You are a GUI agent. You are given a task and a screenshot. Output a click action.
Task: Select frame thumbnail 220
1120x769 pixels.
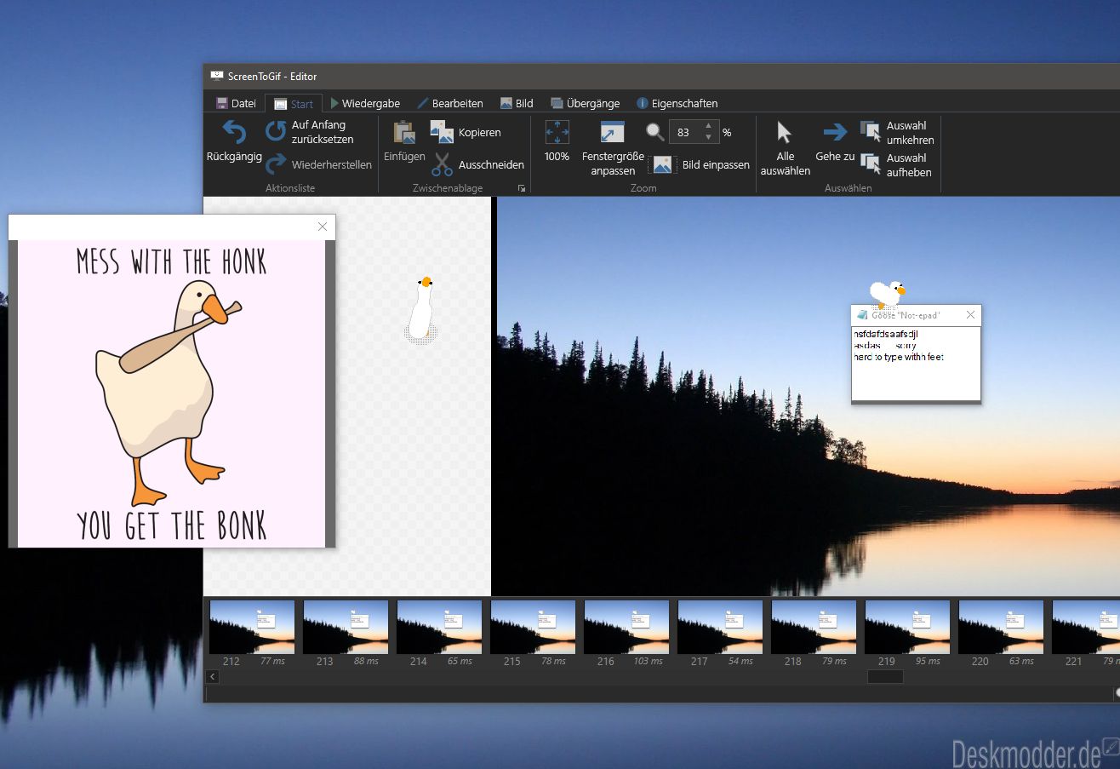coord(1001,627)
